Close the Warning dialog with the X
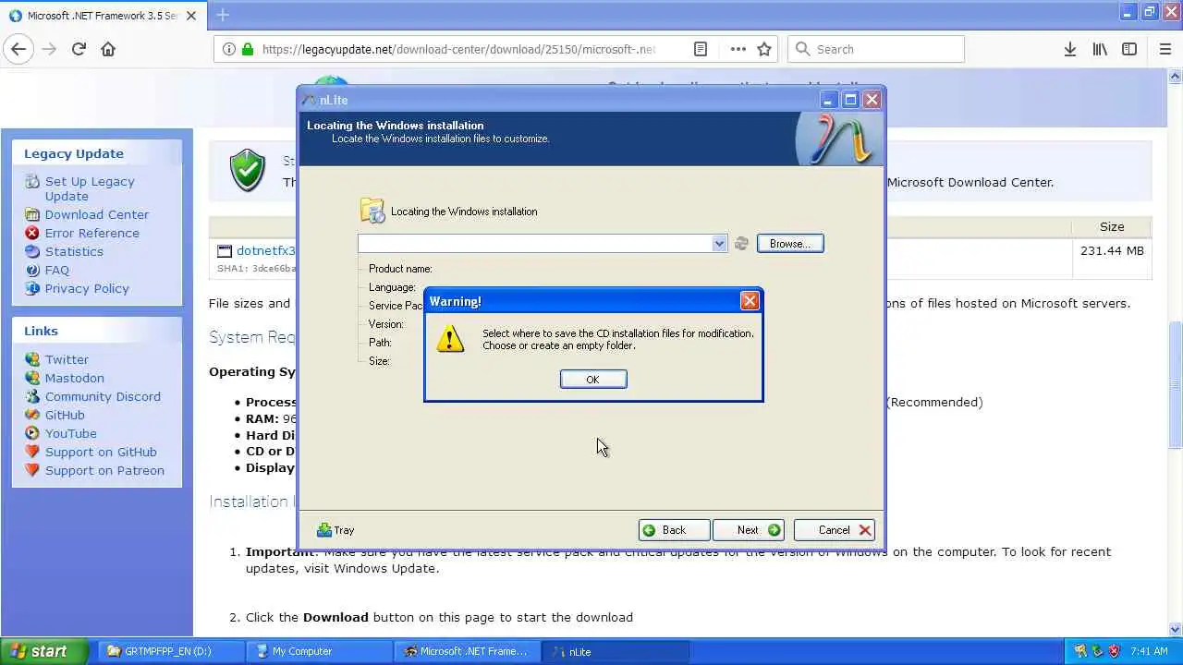The image size is (1183, 665). coord(750,301)
